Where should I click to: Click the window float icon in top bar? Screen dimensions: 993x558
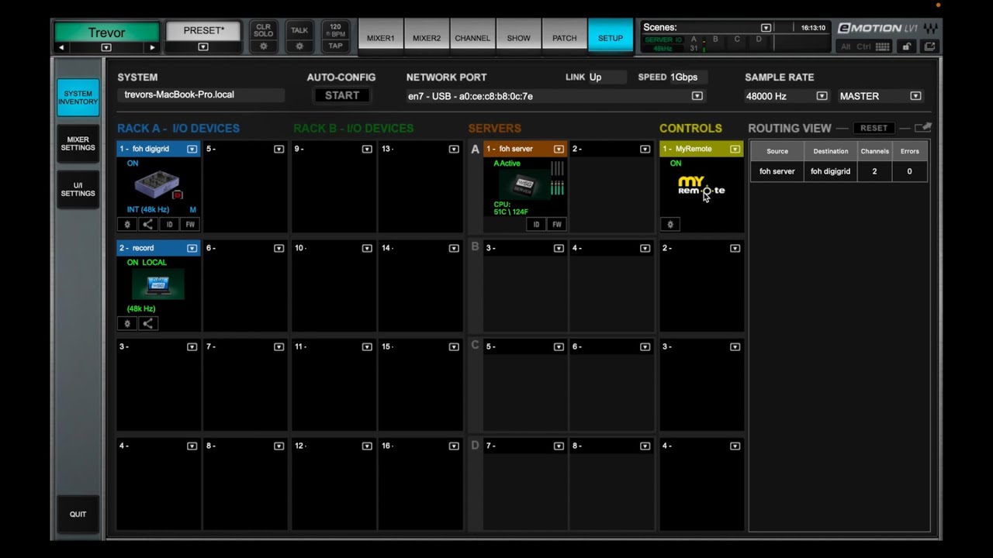tap(929, 46)
